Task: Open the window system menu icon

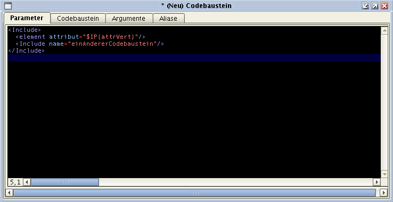Action: [9, 6]
